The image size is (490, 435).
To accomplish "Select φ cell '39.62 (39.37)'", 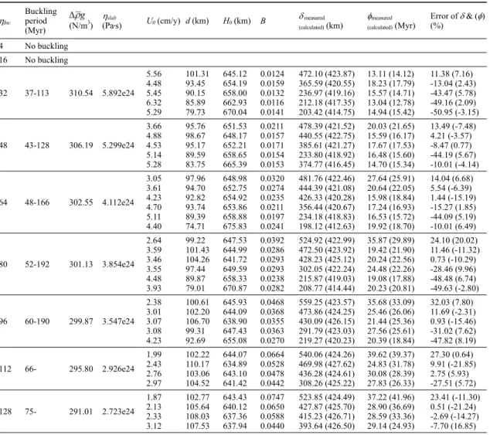I will pyautogui.click(x=390, y=355).
